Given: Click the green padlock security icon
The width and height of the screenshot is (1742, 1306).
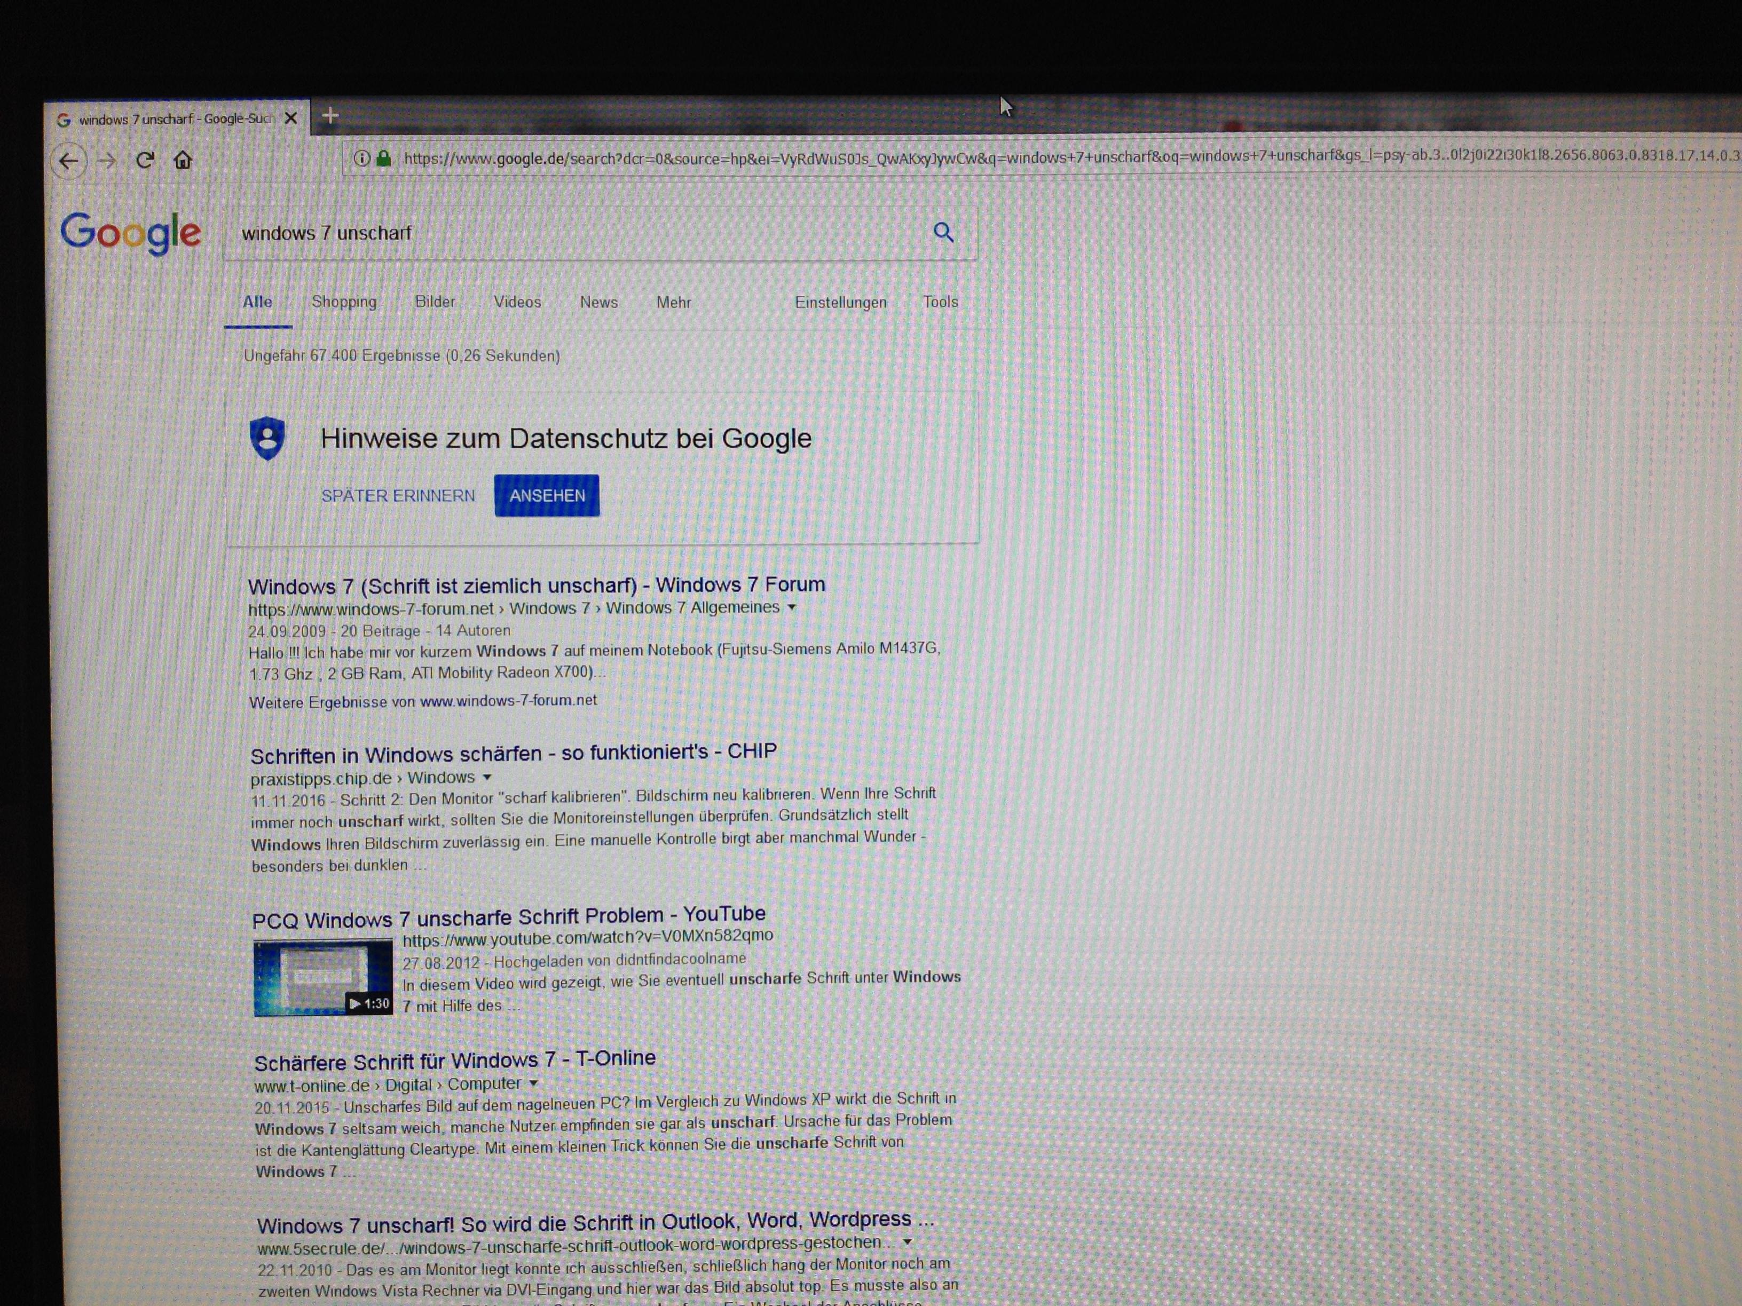Looking at the screenshot, I should (384, 159).
